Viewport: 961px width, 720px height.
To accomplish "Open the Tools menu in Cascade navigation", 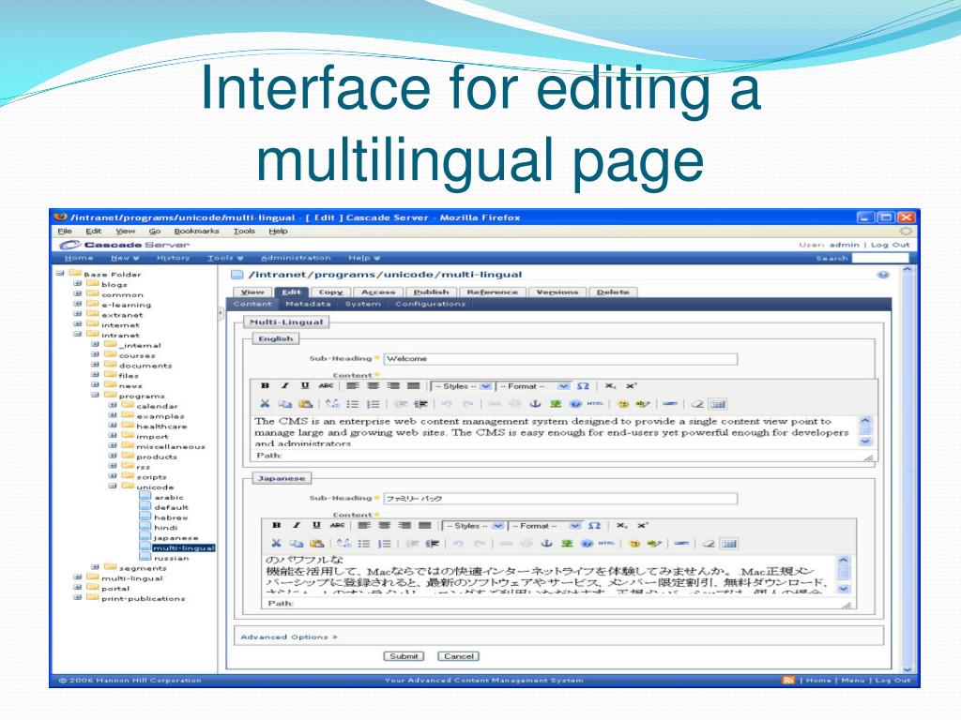I will pos(225,258).
